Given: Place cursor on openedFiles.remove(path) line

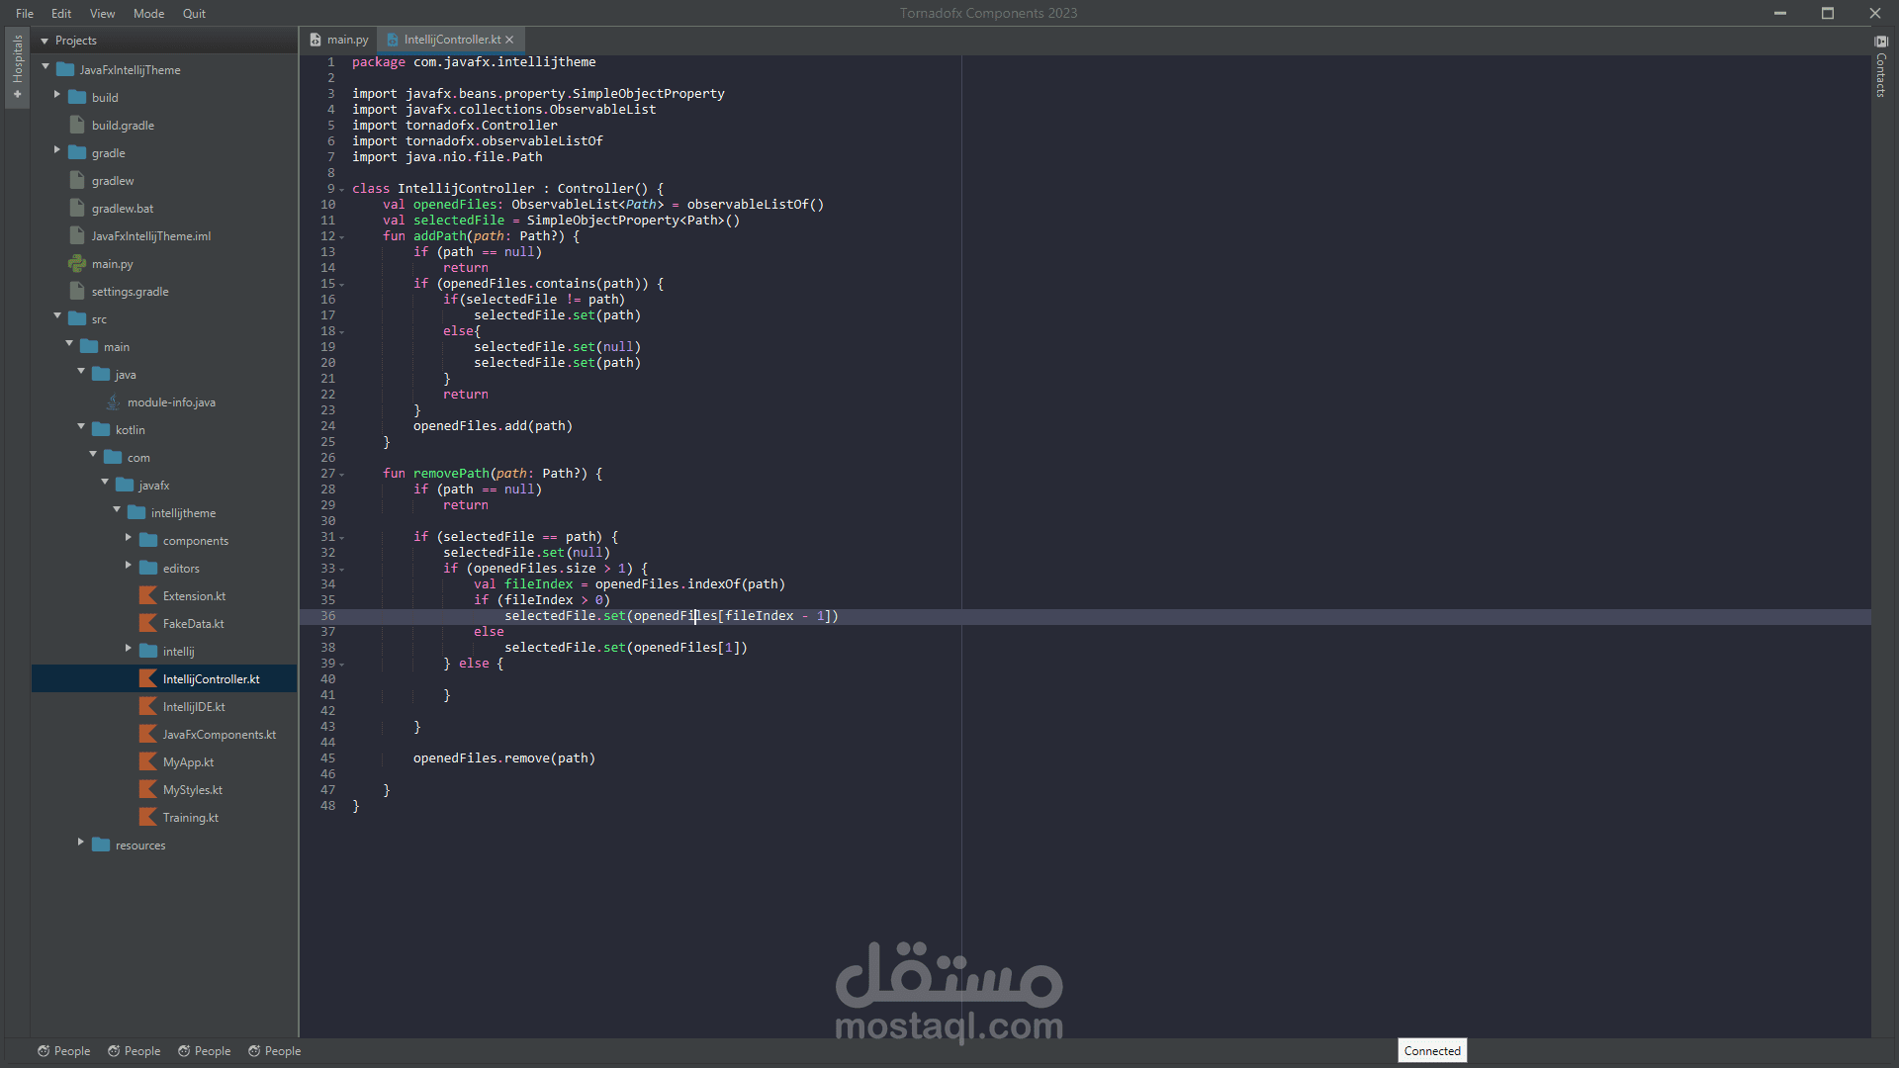Looking at the screenshot, I should coord(504,758).
